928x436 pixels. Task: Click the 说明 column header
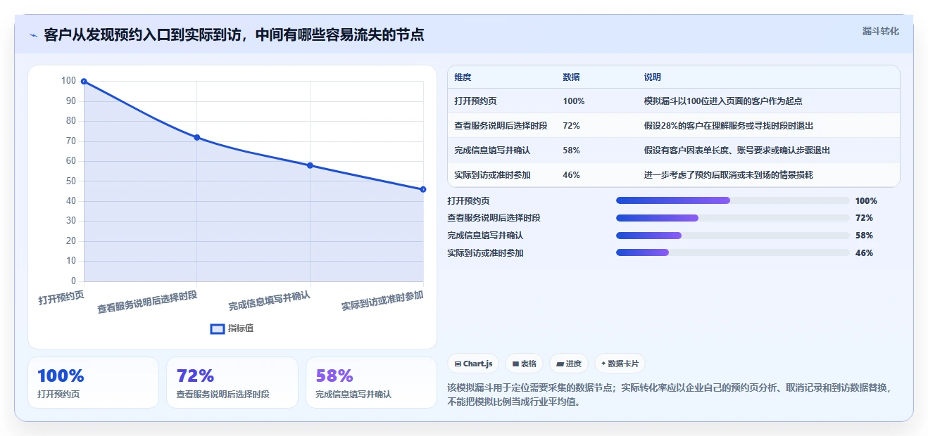click(653, 77)
